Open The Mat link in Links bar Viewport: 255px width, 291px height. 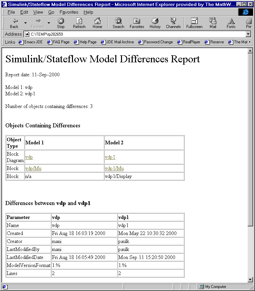238,42
